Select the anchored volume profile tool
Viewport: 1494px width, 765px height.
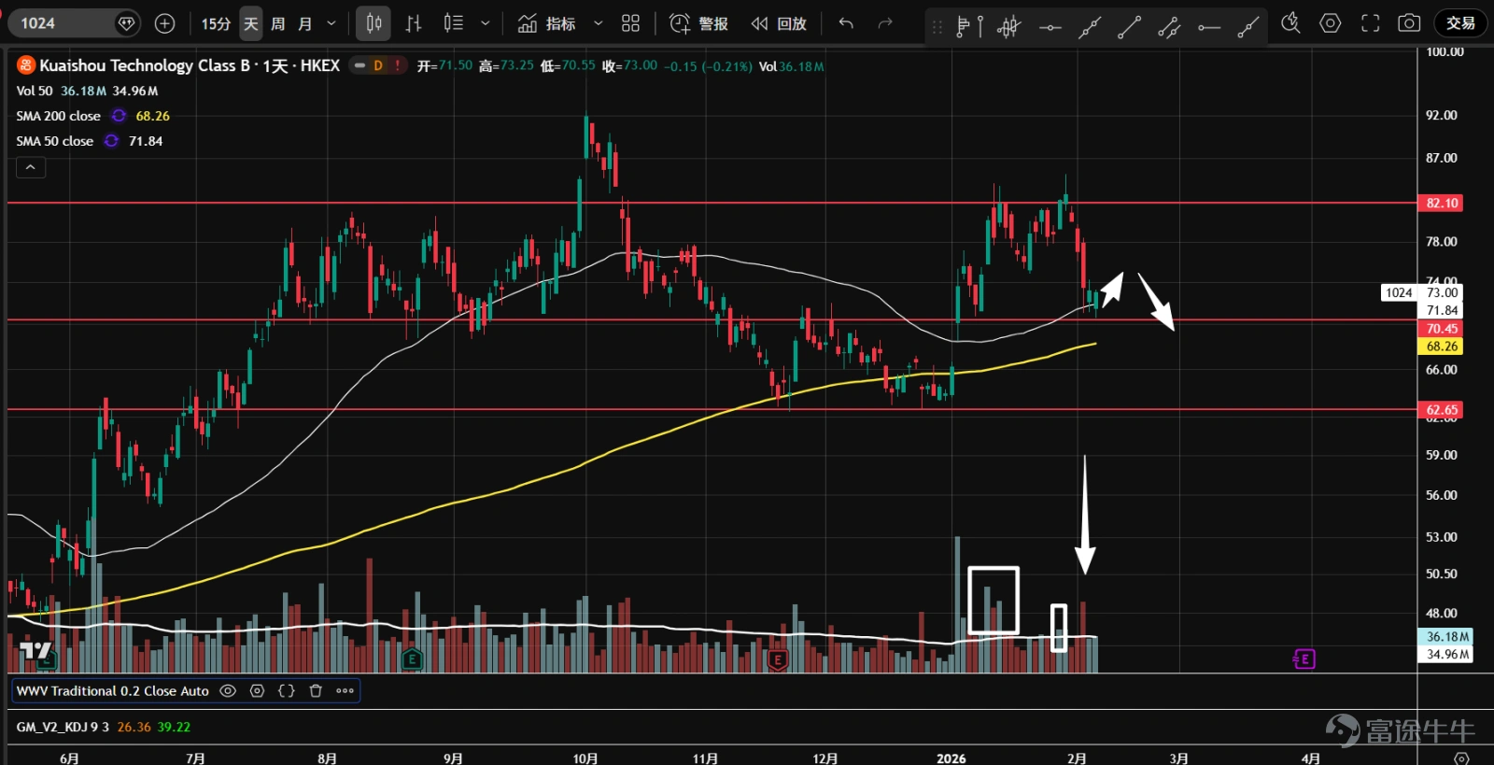pyautogui.click(x=969, y=26)
